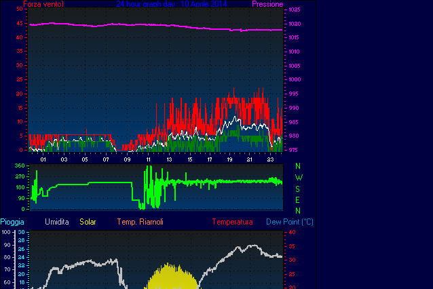433x289 pixels.
Task: Select the 05 hour label on time axis
Action: (x=85, y=159)
